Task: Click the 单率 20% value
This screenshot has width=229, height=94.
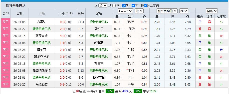Action: click(153, 91)
